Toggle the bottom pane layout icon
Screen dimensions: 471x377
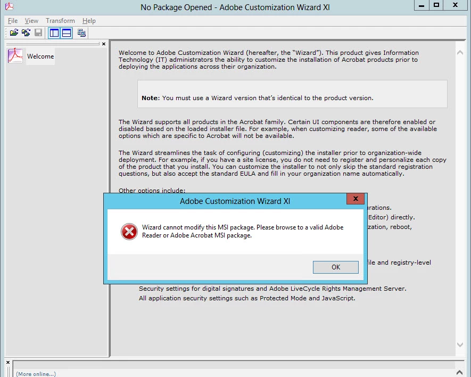click(67, 33)
